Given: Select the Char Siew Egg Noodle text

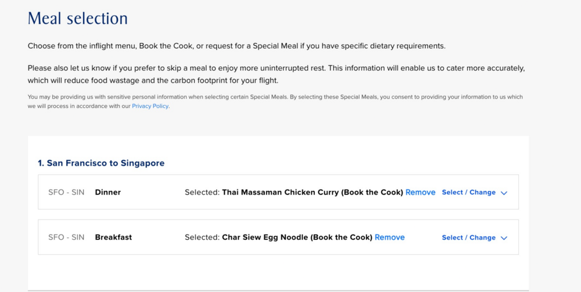Looking at the screenshot, I should [x=297, y=237].
